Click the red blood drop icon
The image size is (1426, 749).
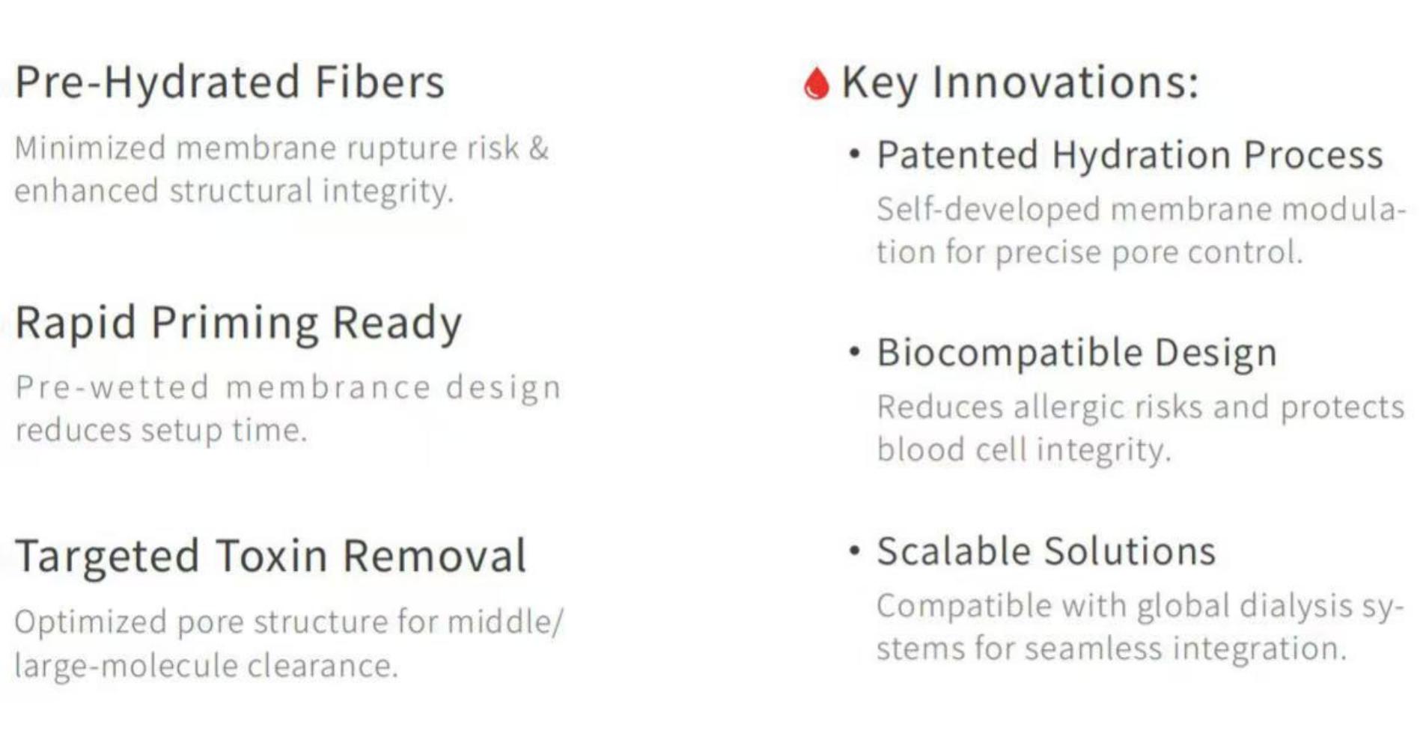[815, 83]
